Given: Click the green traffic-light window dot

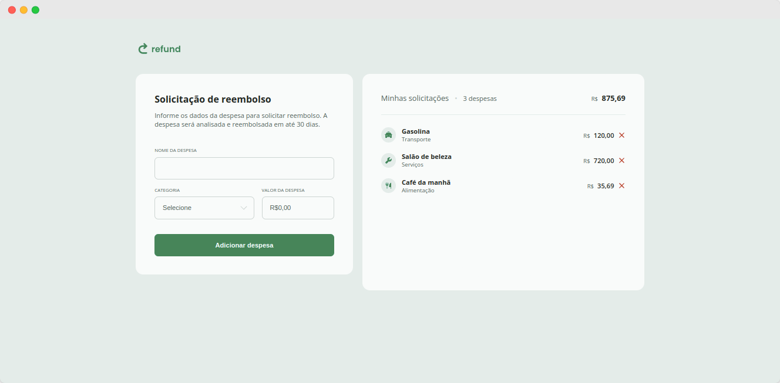Looking at the screenshot, I should pos(35,9).
